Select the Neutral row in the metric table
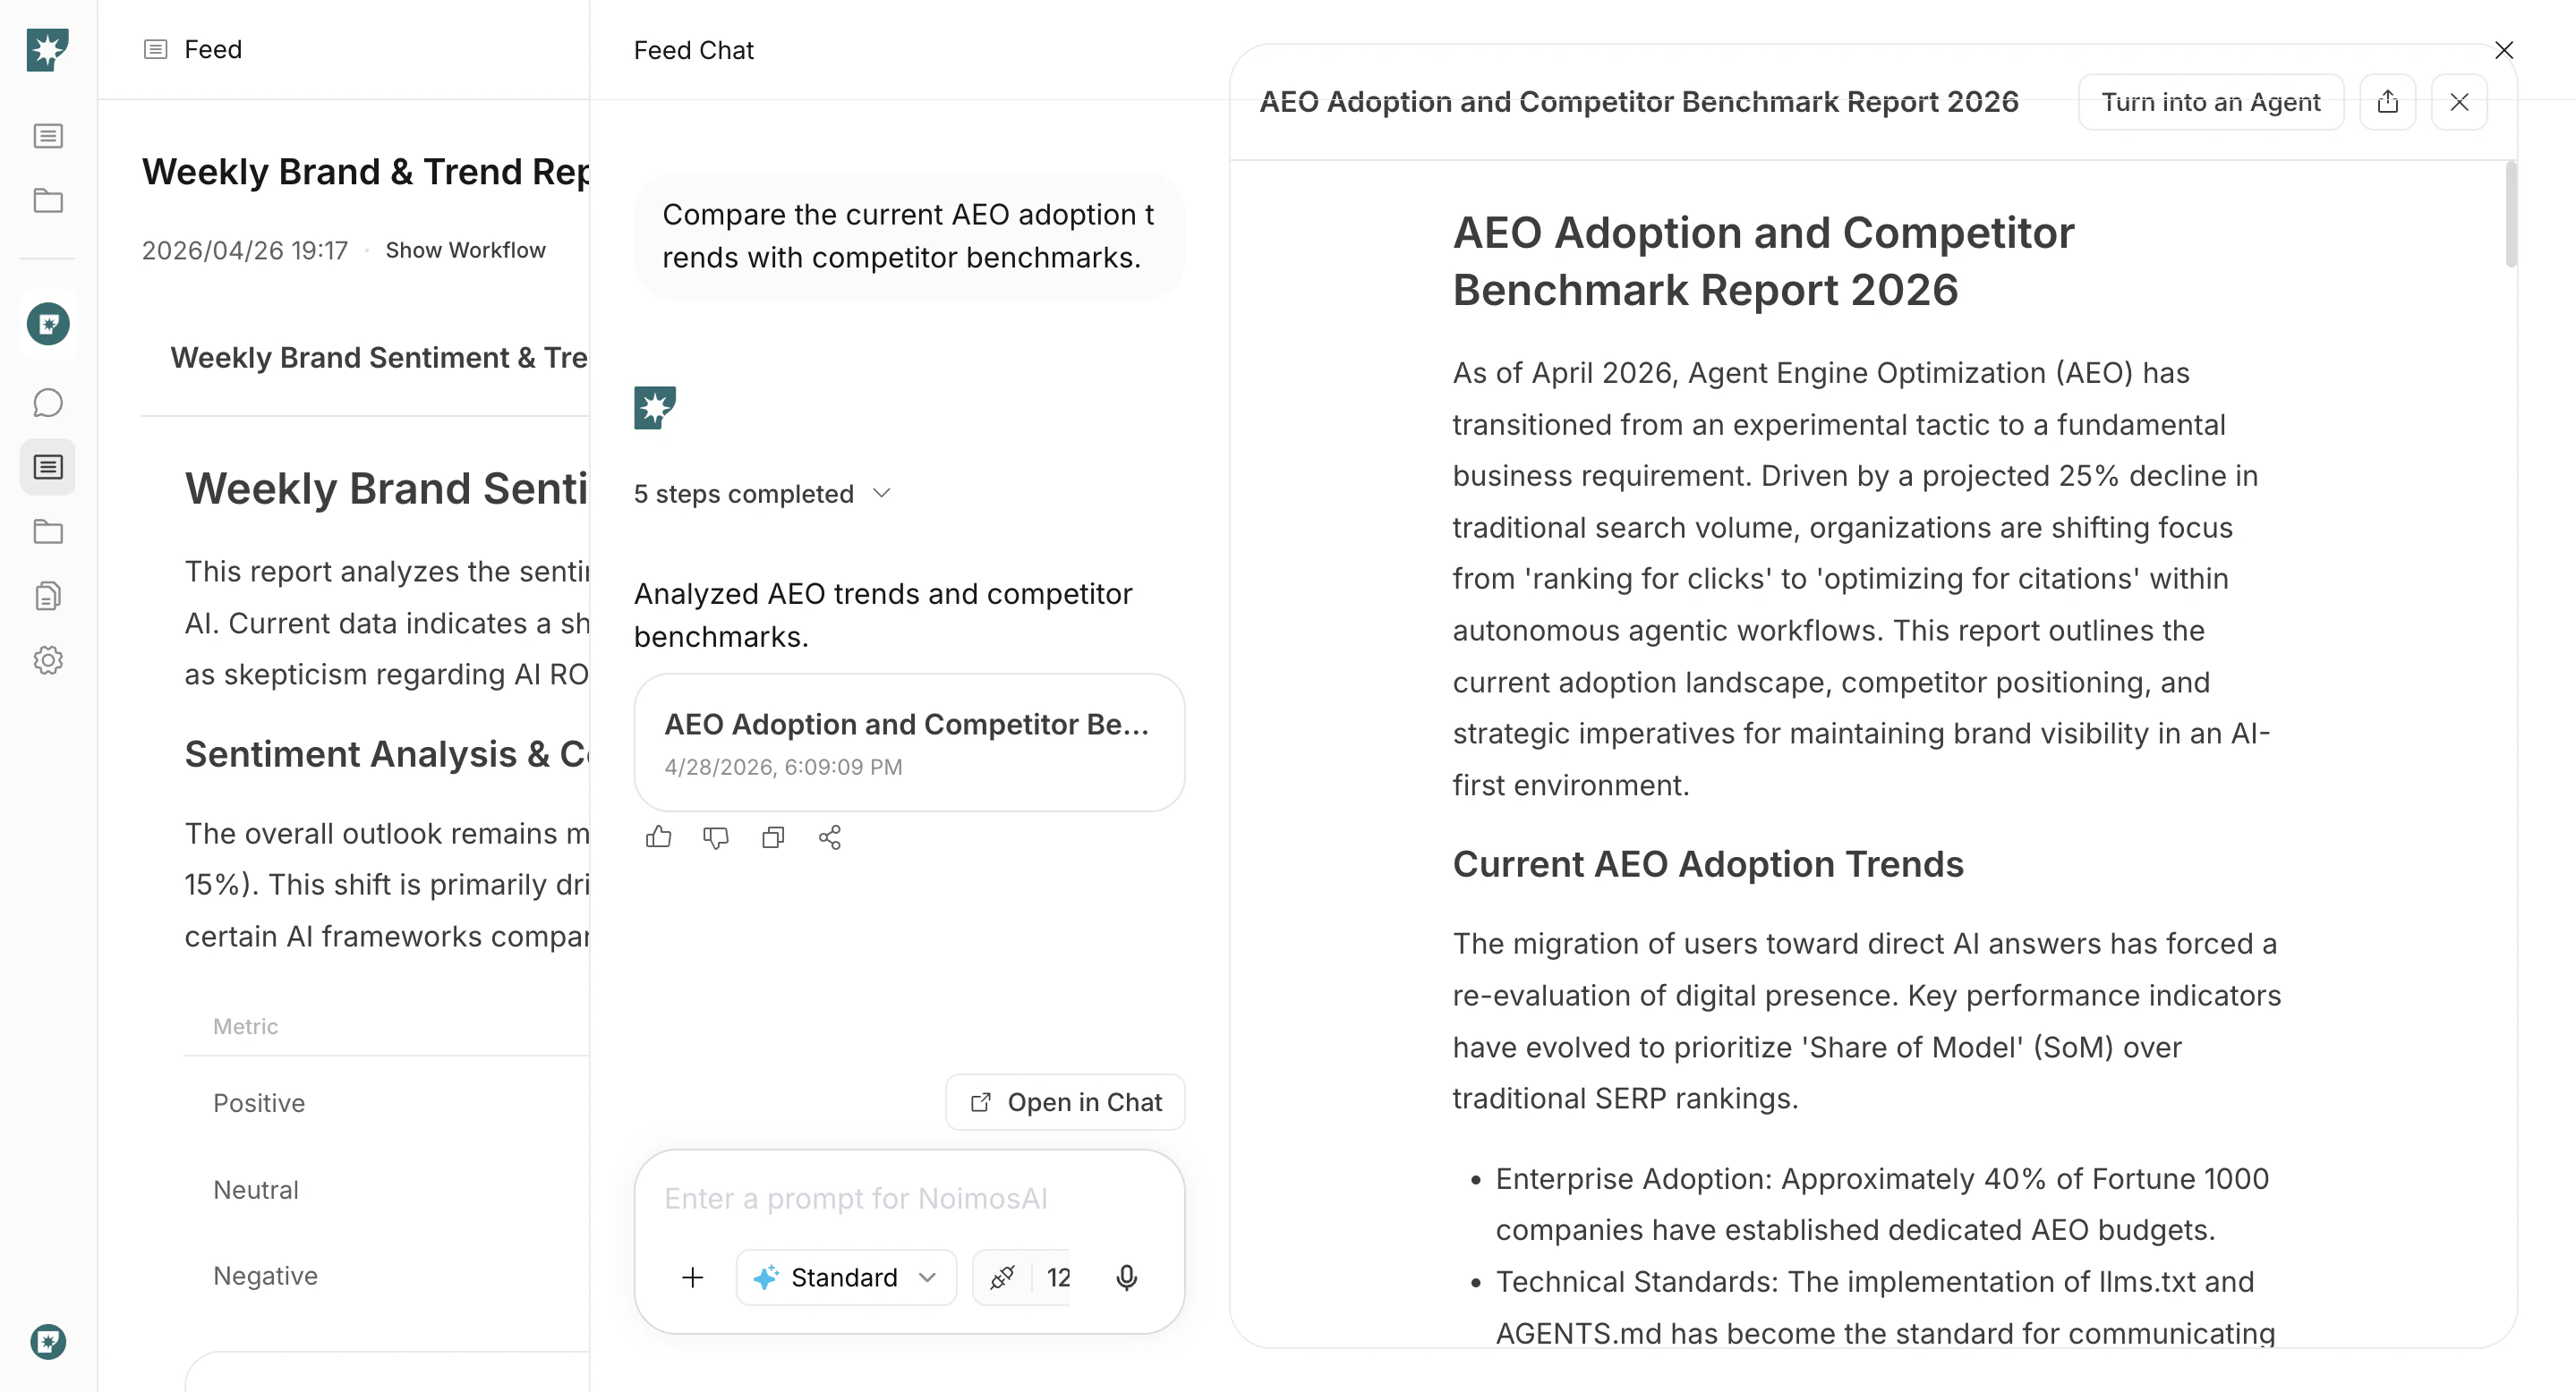This screenshot has width=2576, height=1392. (387, 1190)
